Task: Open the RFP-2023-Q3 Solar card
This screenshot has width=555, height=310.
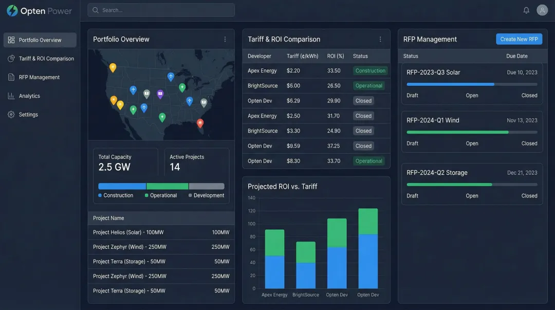Action: tap(472, 82)
